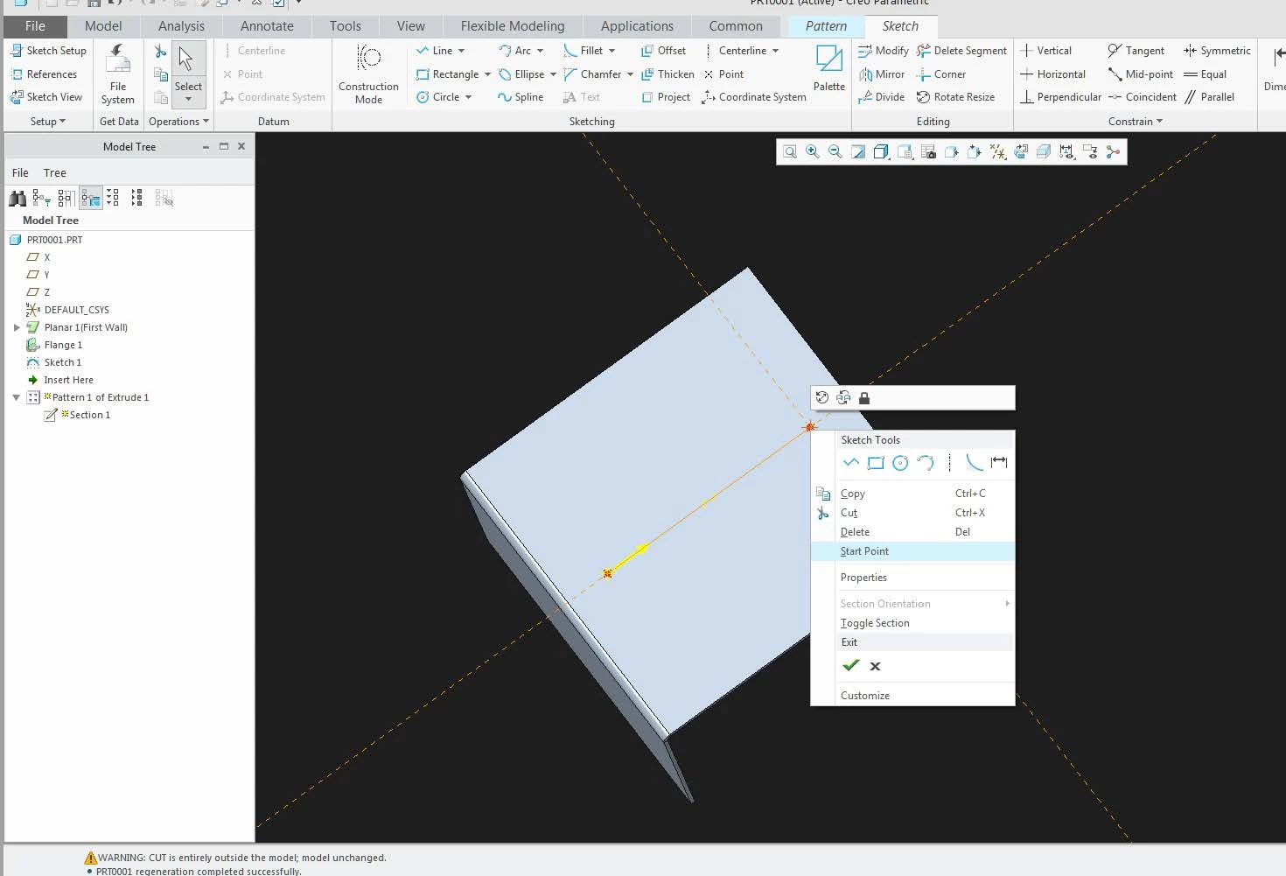Viewport: 1286px width, 876px height.
Task: Click the Refit view icon in graphics toolbar
Action: (790, 152)
